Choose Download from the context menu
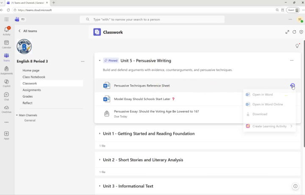Viewport: 305px width, 195px height. coord(269,114)
